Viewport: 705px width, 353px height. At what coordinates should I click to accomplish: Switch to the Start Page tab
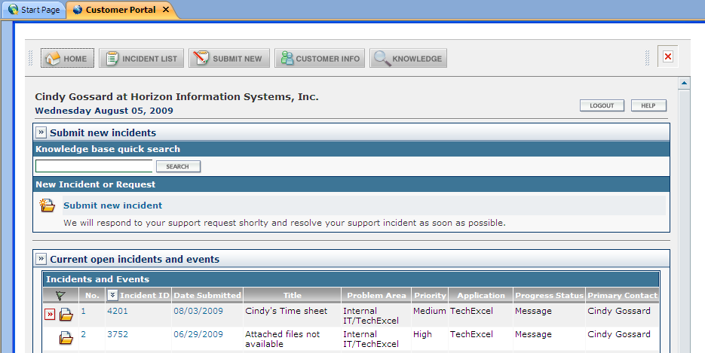pos(34,10)
